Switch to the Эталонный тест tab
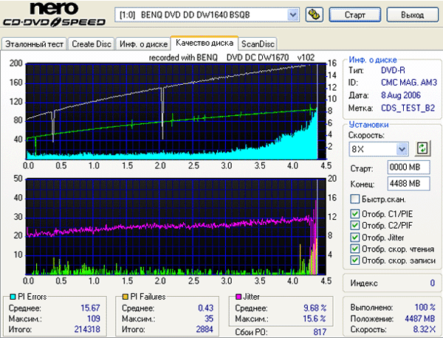 click(34, 44)
